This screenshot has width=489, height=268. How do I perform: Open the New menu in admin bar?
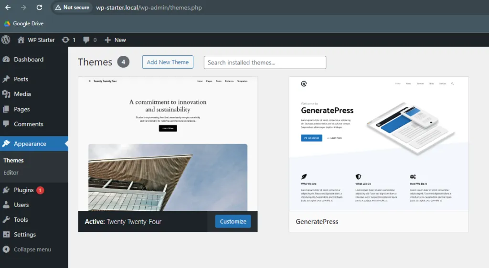coord(120,40)
